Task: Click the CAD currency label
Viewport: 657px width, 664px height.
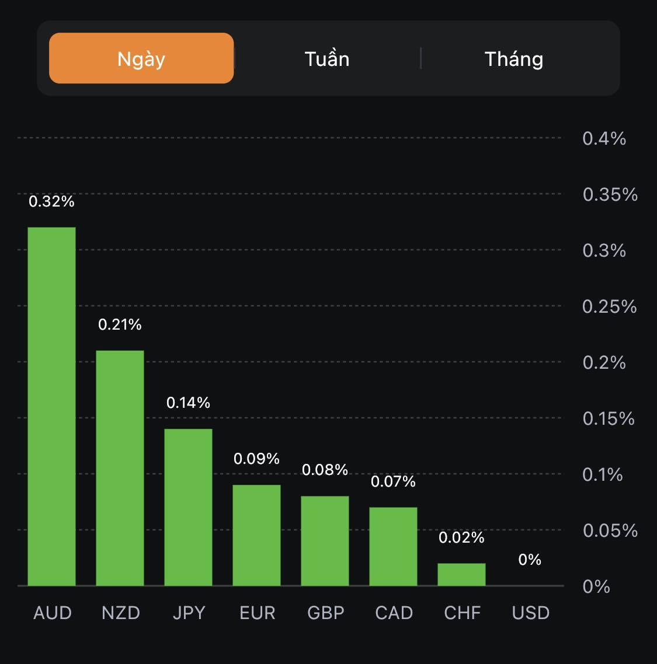Action: tap(394, 613)
